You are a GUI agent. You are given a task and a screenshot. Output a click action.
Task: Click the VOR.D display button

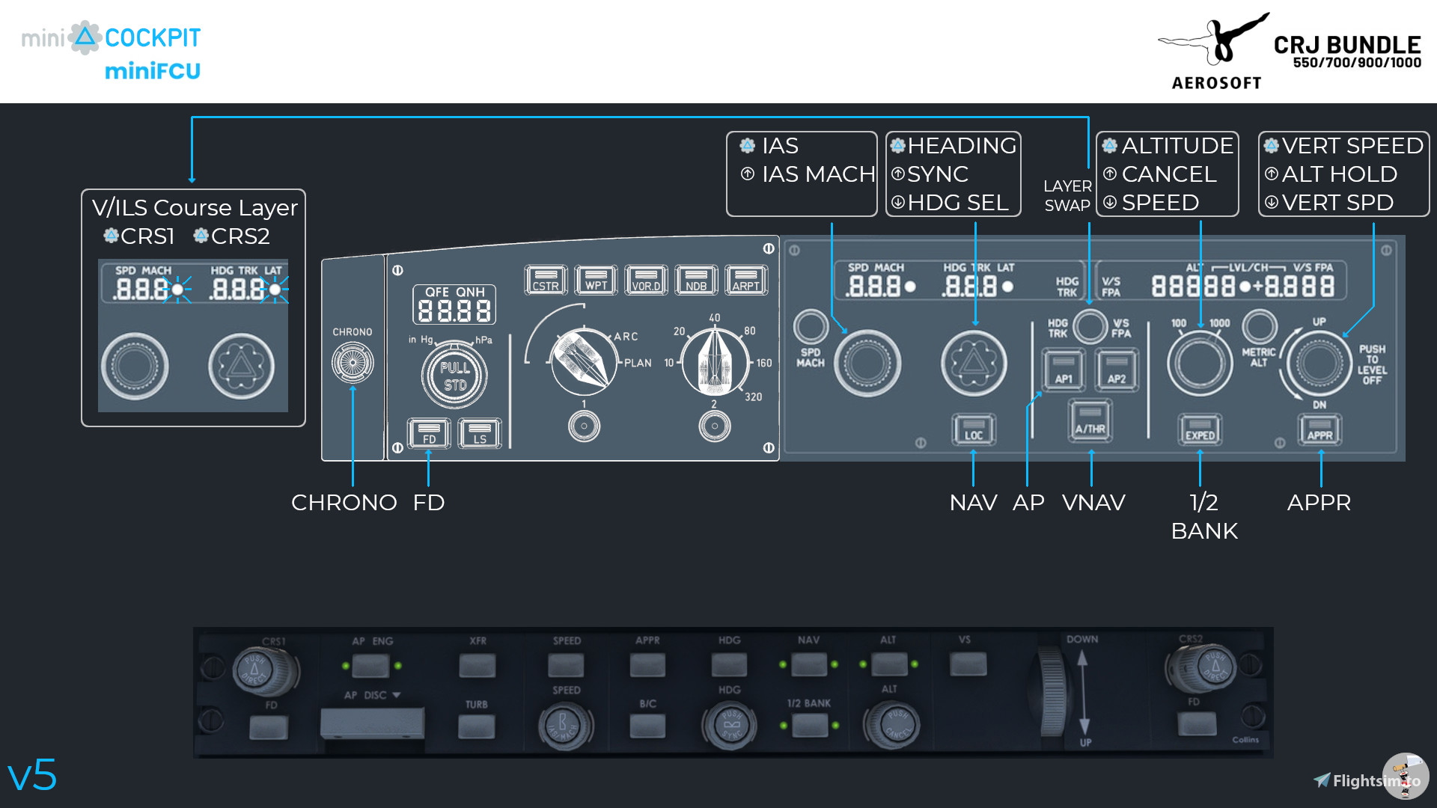click(646, 280)
